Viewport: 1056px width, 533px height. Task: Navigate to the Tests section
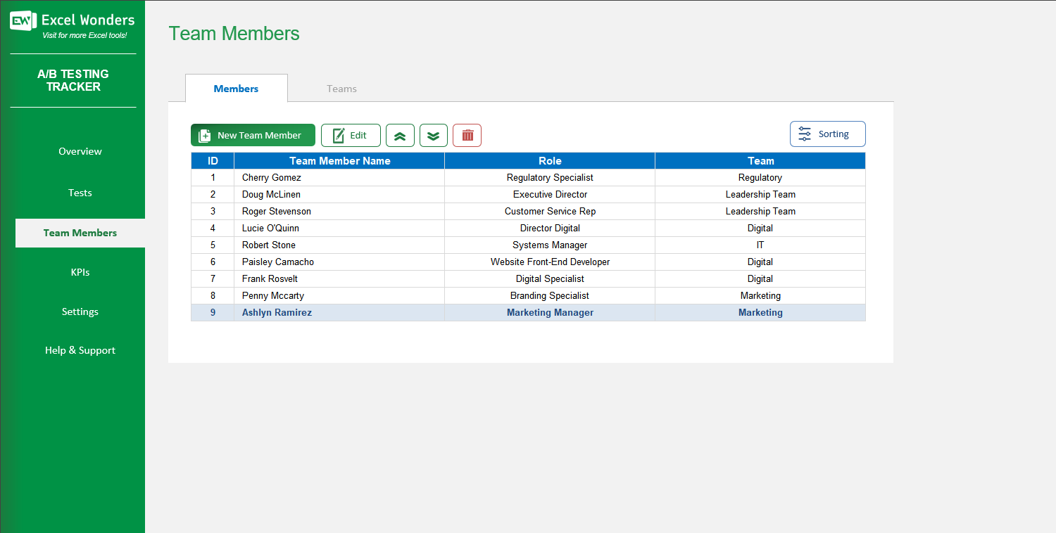(80, 192)
